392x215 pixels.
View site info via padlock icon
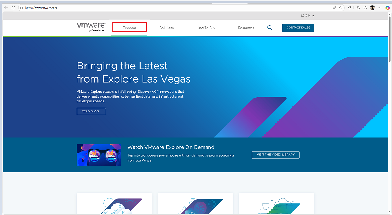[22, 8]
